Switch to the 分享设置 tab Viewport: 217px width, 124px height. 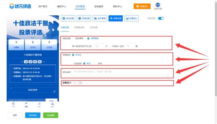click(x=93, y=28)
